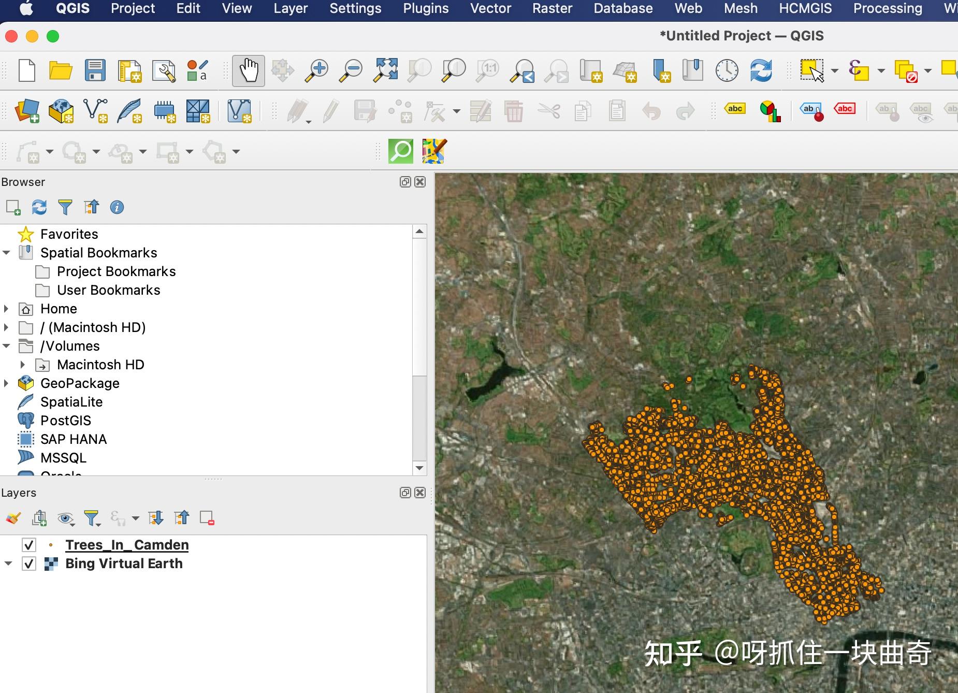Click the Open Project folder icon

pos(61,70)
